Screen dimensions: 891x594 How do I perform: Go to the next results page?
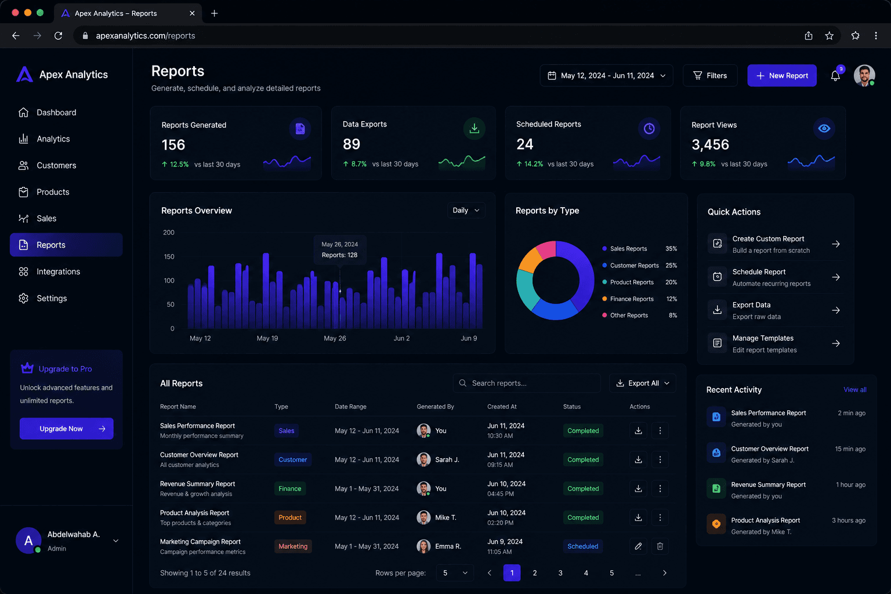665,573
